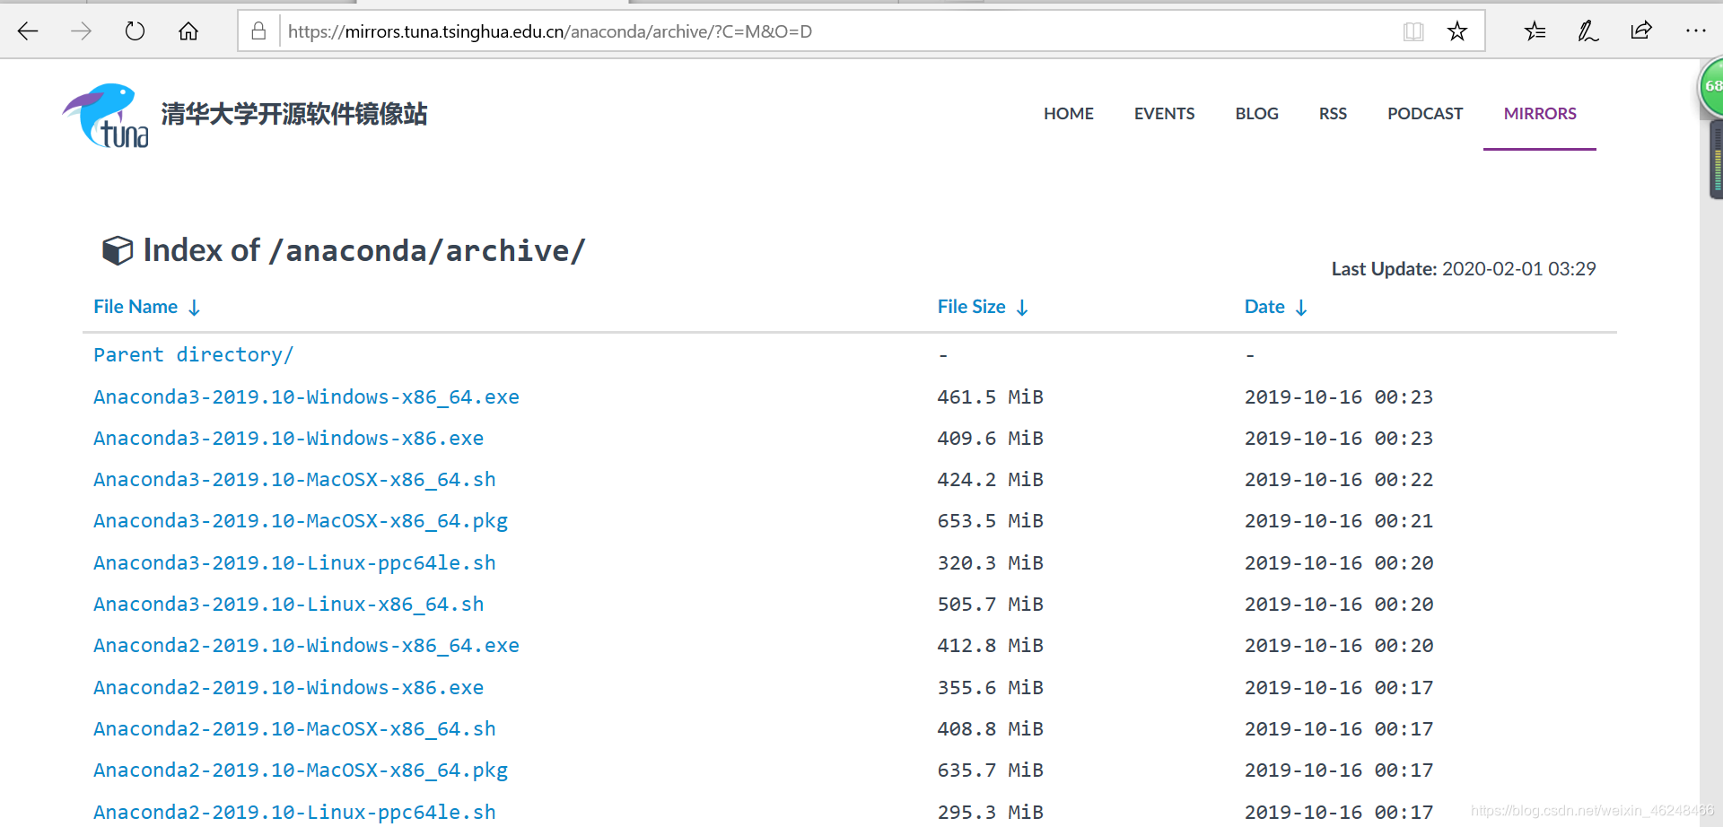The image size is (1723, 827).
Task: Click the Index of /anaconda/archive/ heading
Action: pyautogui.click(x=363, y=250)
